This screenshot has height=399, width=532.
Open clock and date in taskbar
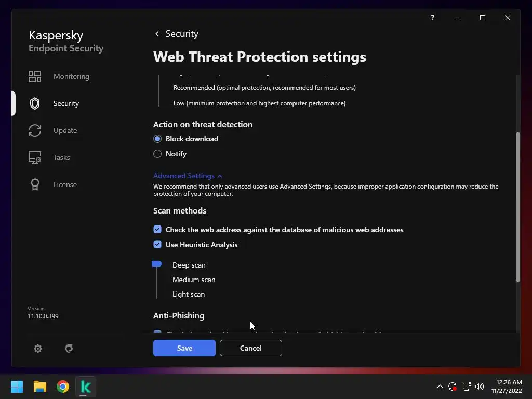pyautogui.click(x=507, y=387)
